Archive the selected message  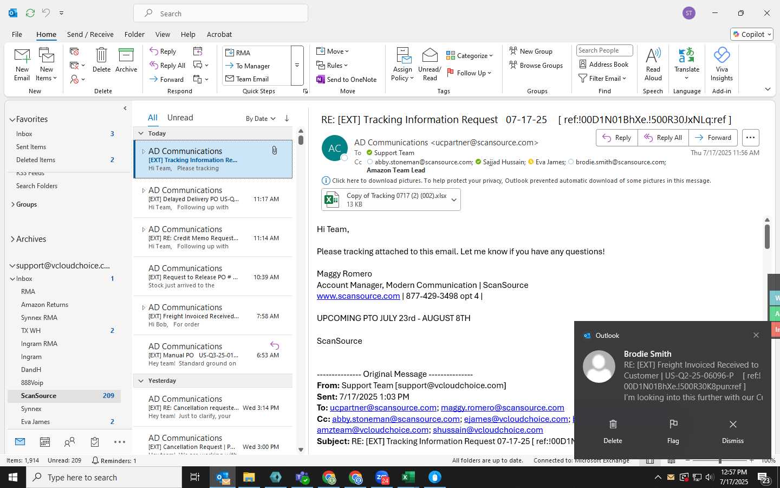(x=126, y=60)
